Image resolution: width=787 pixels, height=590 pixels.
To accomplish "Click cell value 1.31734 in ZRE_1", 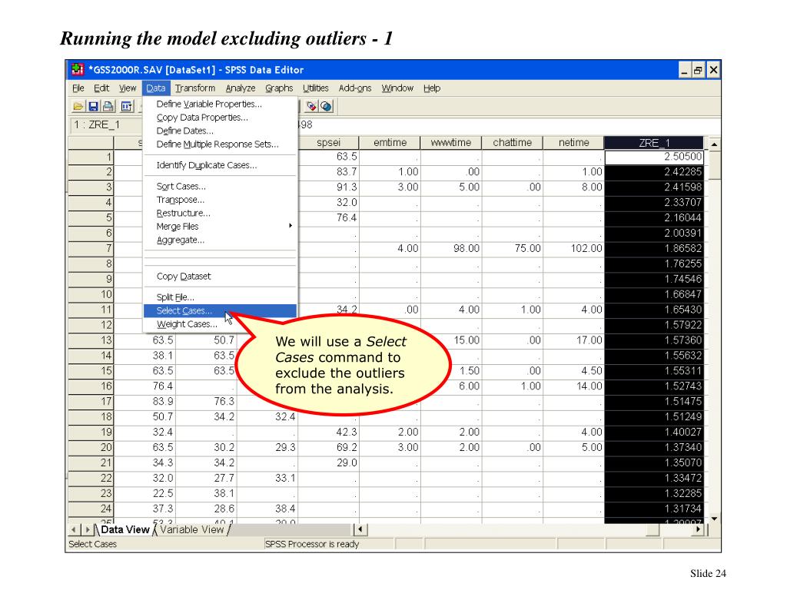I will 654,509.
